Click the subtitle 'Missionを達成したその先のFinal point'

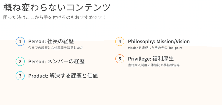click(155, 48)
